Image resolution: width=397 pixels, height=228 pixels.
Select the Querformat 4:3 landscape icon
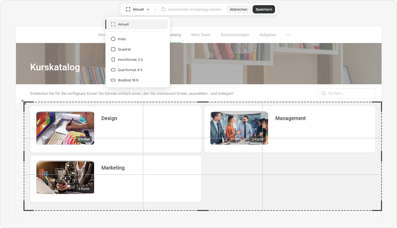(x=113, y=70)
